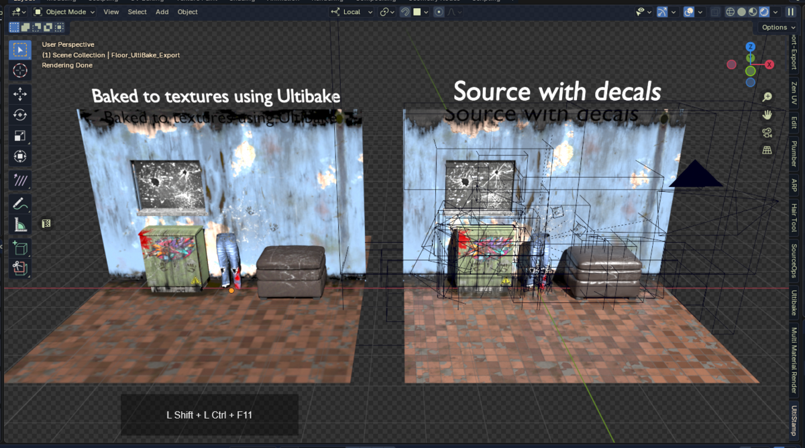
Task: Open the Select menu
Action: (137, 11)
